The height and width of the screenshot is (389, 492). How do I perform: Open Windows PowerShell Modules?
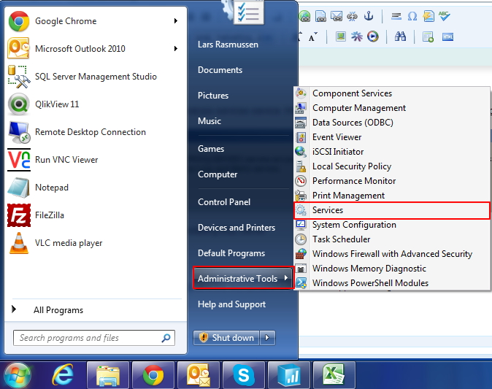[x=391, y=283]
